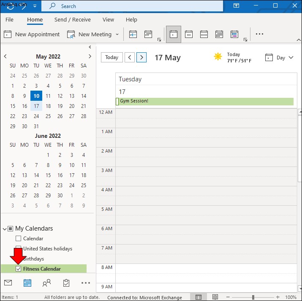
Task: Select June 15 in date navigator
Action: tap(48, 175)
